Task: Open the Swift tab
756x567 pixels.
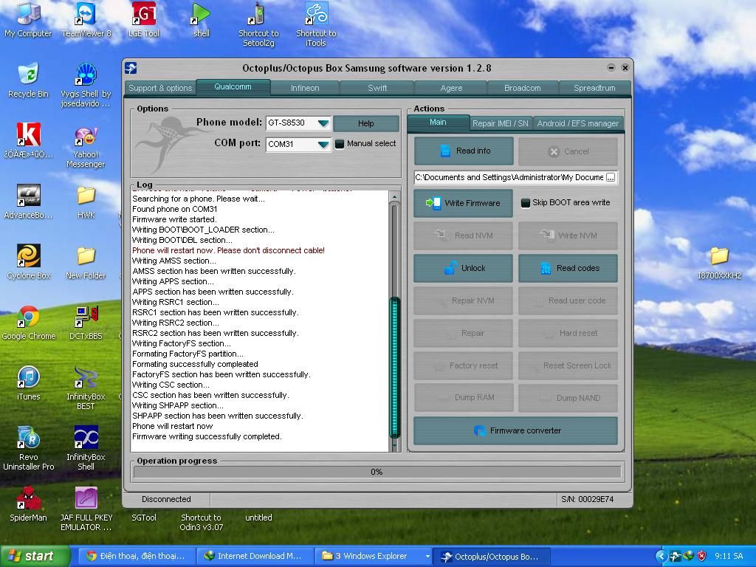Action: click(x=377, y=88)
